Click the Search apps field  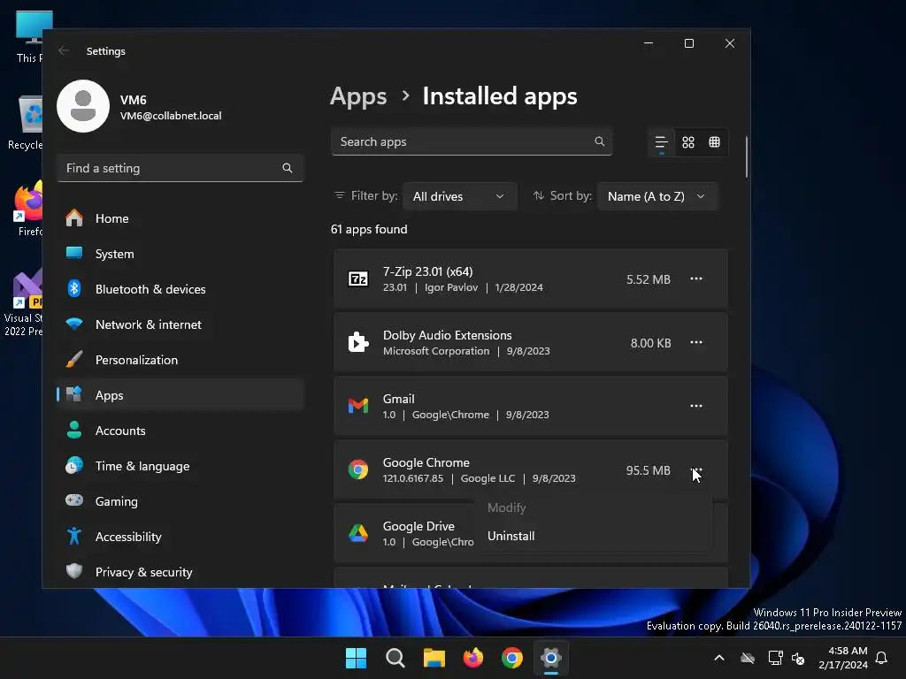coord(472,141)
